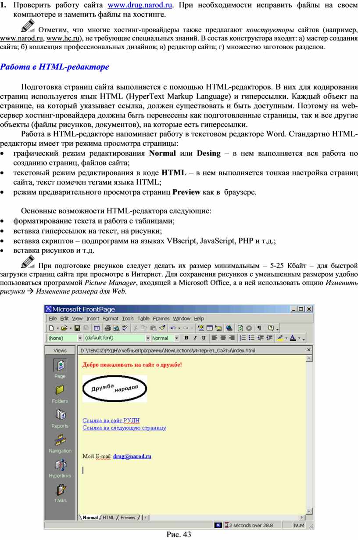Close the index.html page with X
The height and width of the screenshot is (540, 358).
pyautogui.click(x=309, y=350)
